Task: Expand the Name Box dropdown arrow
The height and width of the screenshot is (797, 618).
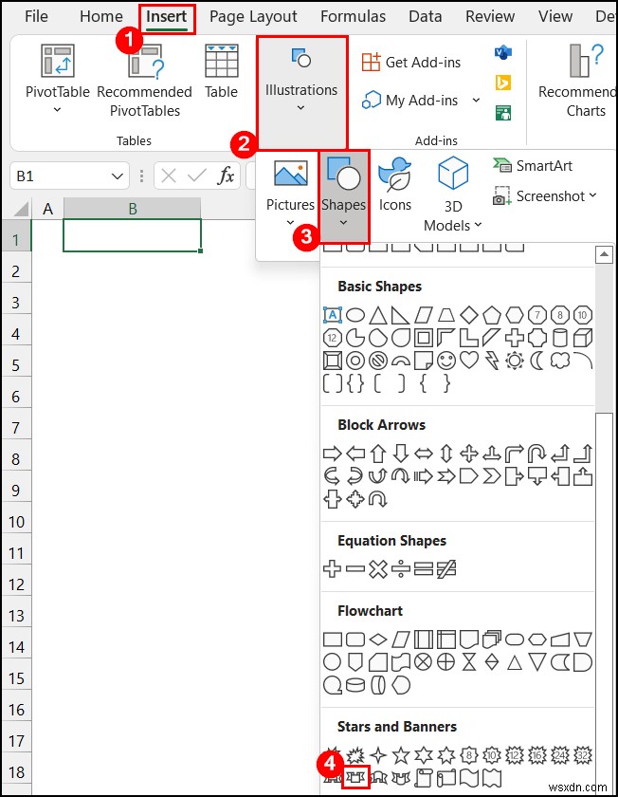Action: [x=118, y=176]
